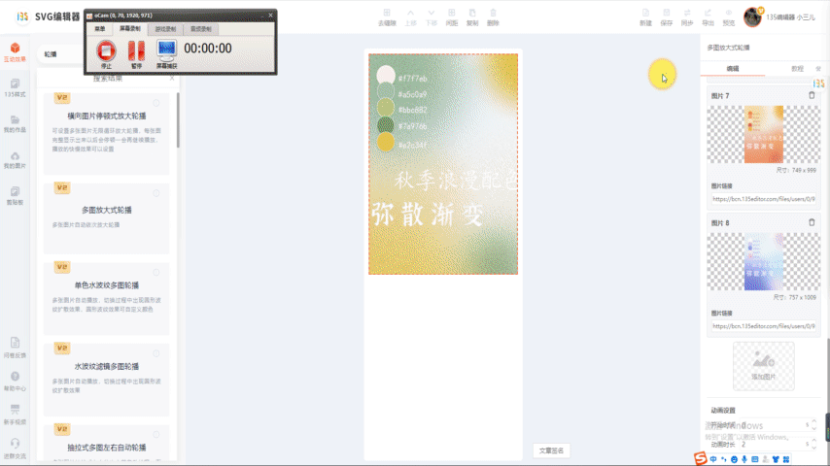Open 进群交流 in the sidebar
This screenshot has width=830, height=466.
point(15,449)
